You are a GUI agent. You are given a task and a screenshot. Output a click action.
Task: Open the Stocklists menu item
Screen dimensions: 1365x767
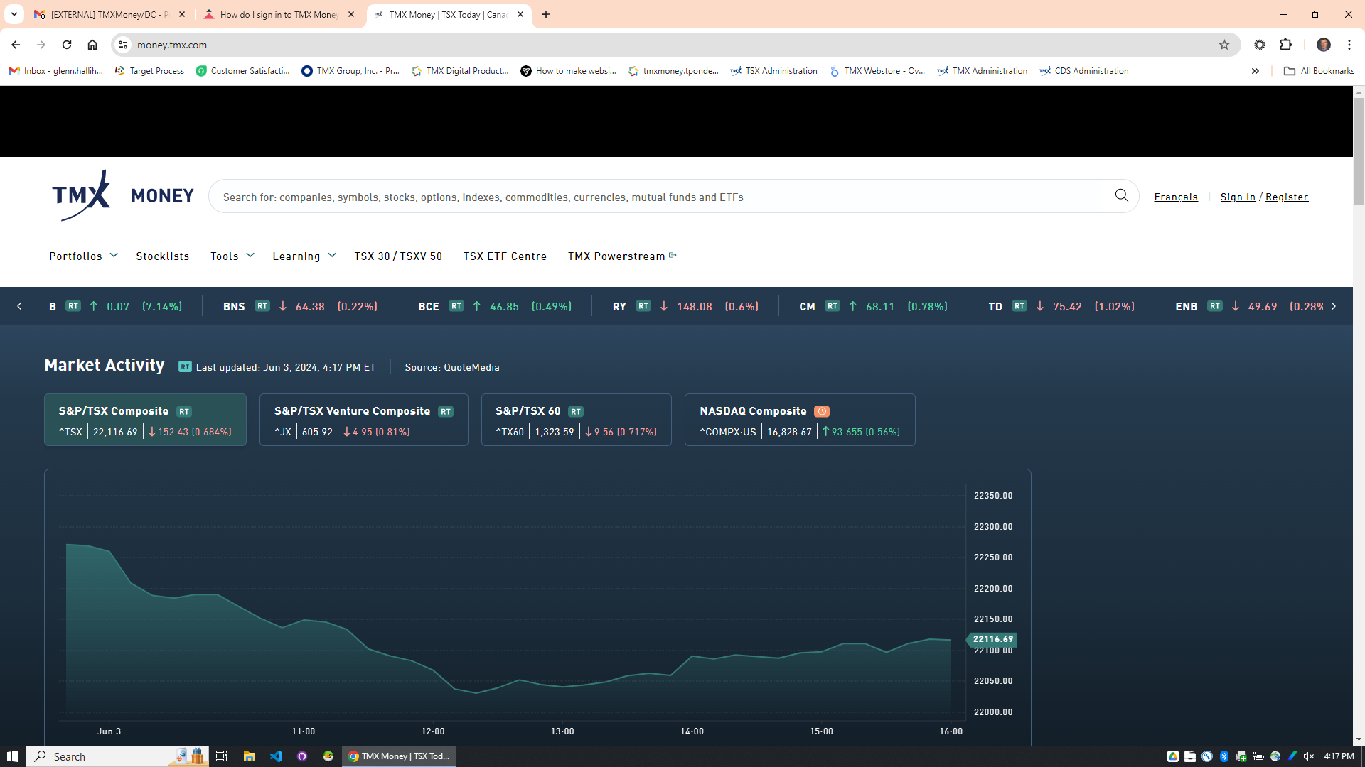pos(162,256)
